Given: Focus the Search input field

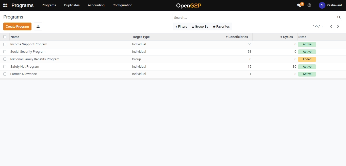Looking at the screenshot, I should pyautogui.click(x=254, y=17).
